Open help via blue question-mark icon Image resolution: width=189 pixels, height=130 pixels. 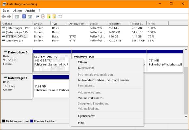pyautogui.click(x=24, y=16)
